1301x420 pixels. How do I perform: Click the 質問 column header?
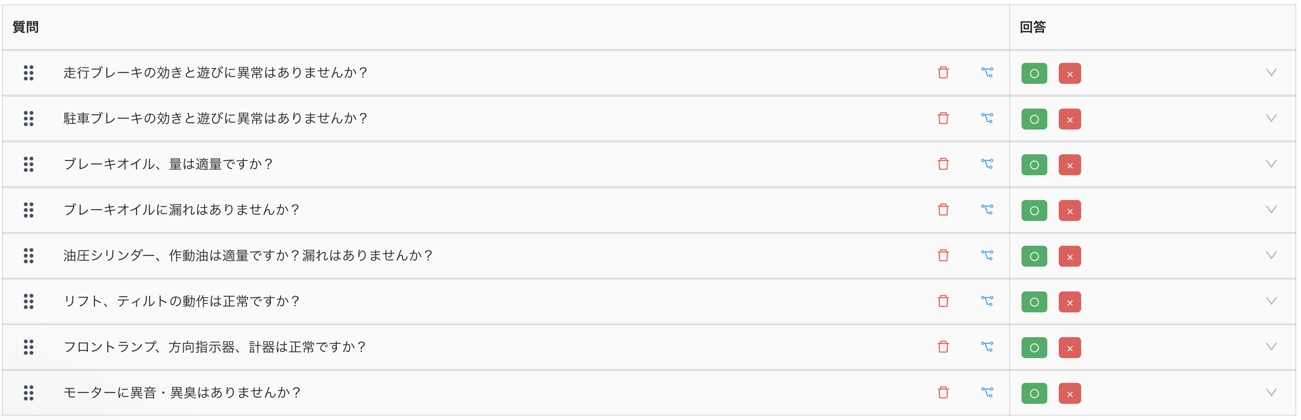coord(26,27)
